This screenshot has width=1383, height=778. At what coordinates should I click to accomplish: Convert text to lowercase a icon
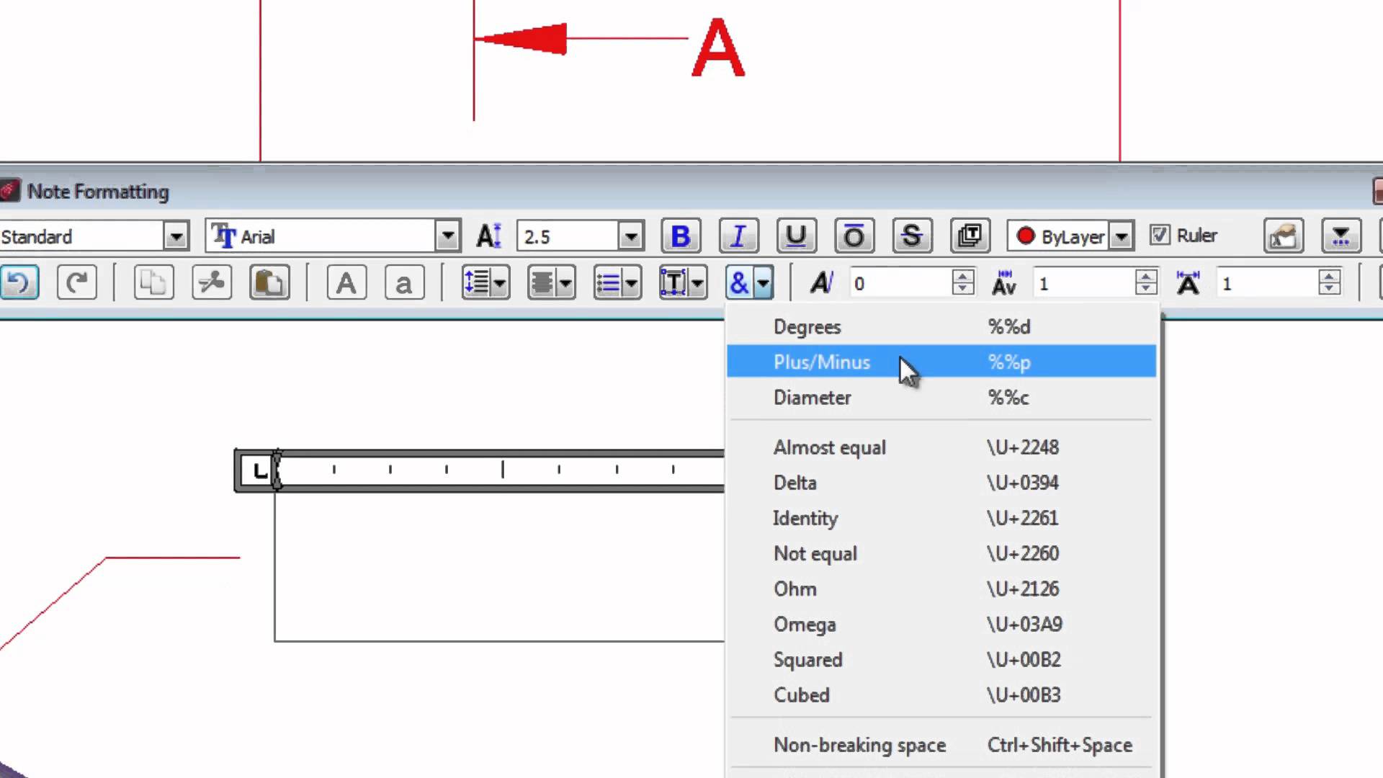404,282
